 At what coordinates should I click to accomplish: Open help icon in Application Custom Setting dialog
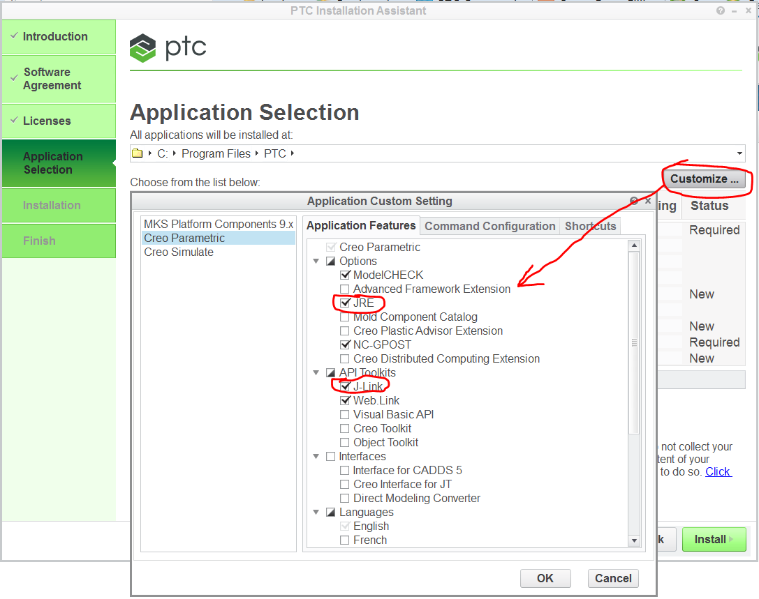(633, 201)
